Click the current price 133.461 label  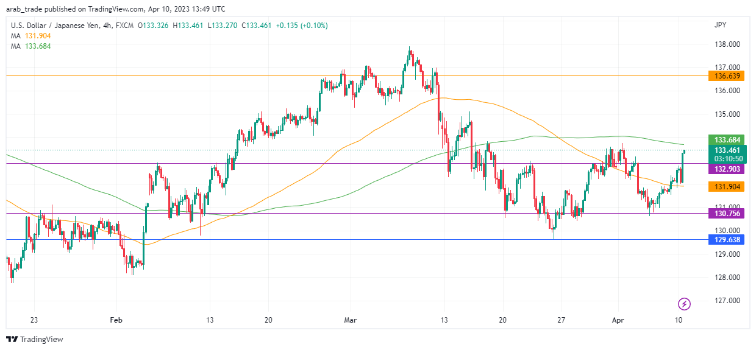(727, 150)
